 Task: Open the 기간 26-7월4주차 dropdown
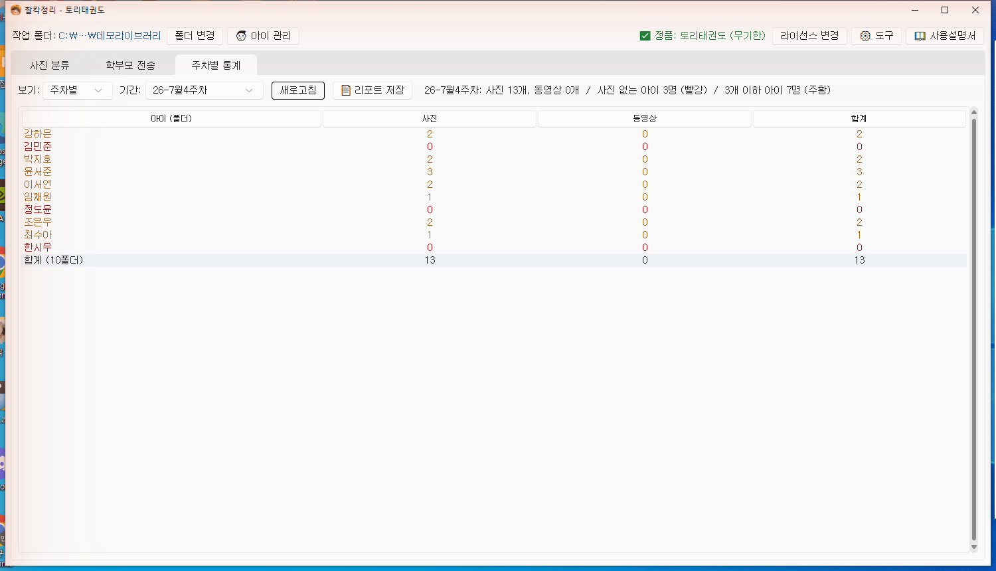point(205,90)
